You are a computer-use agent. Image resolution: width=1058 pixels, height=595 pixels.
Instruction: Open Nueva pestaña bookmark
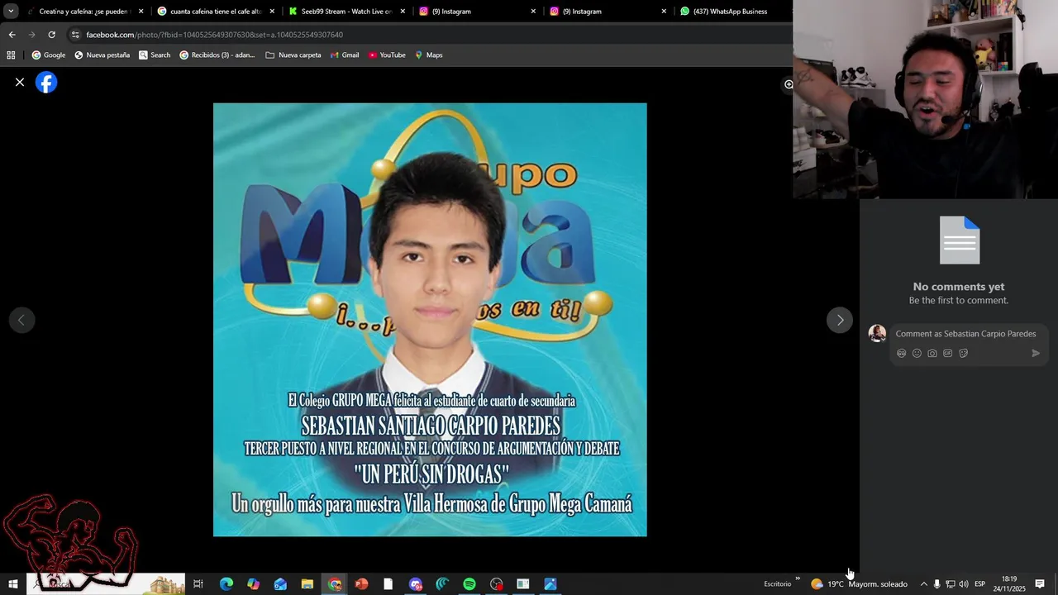(102, 55)
